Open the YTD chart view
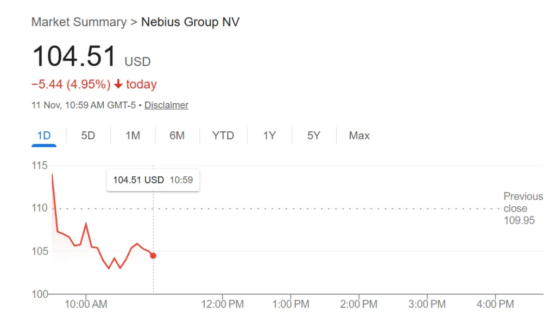The image size is (556, 324). pos(223,135)
